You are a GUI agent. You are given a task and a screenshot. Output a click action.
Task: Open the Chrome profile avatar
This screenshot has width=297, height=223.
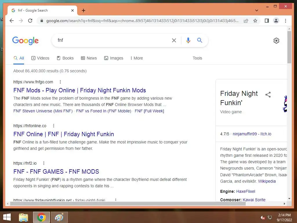pyautogui.click(x=276, y=21)
